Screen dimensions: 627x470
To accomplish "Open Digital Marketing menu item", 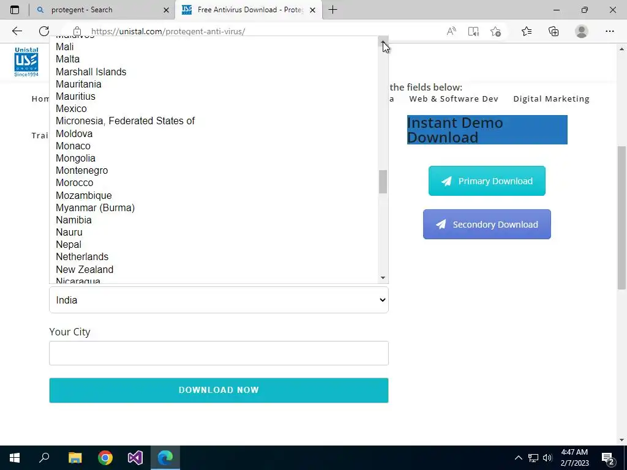I will (x=551, y=99).
